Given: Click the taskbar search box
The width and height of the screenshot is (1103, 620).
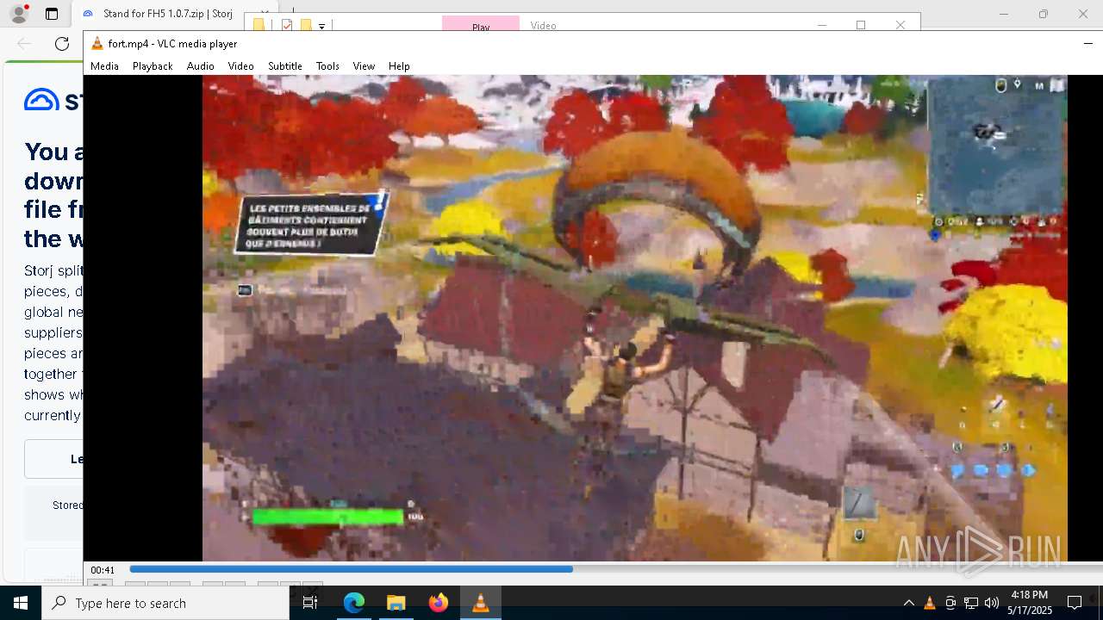Looking at the screenshot, I should point(165,603).
